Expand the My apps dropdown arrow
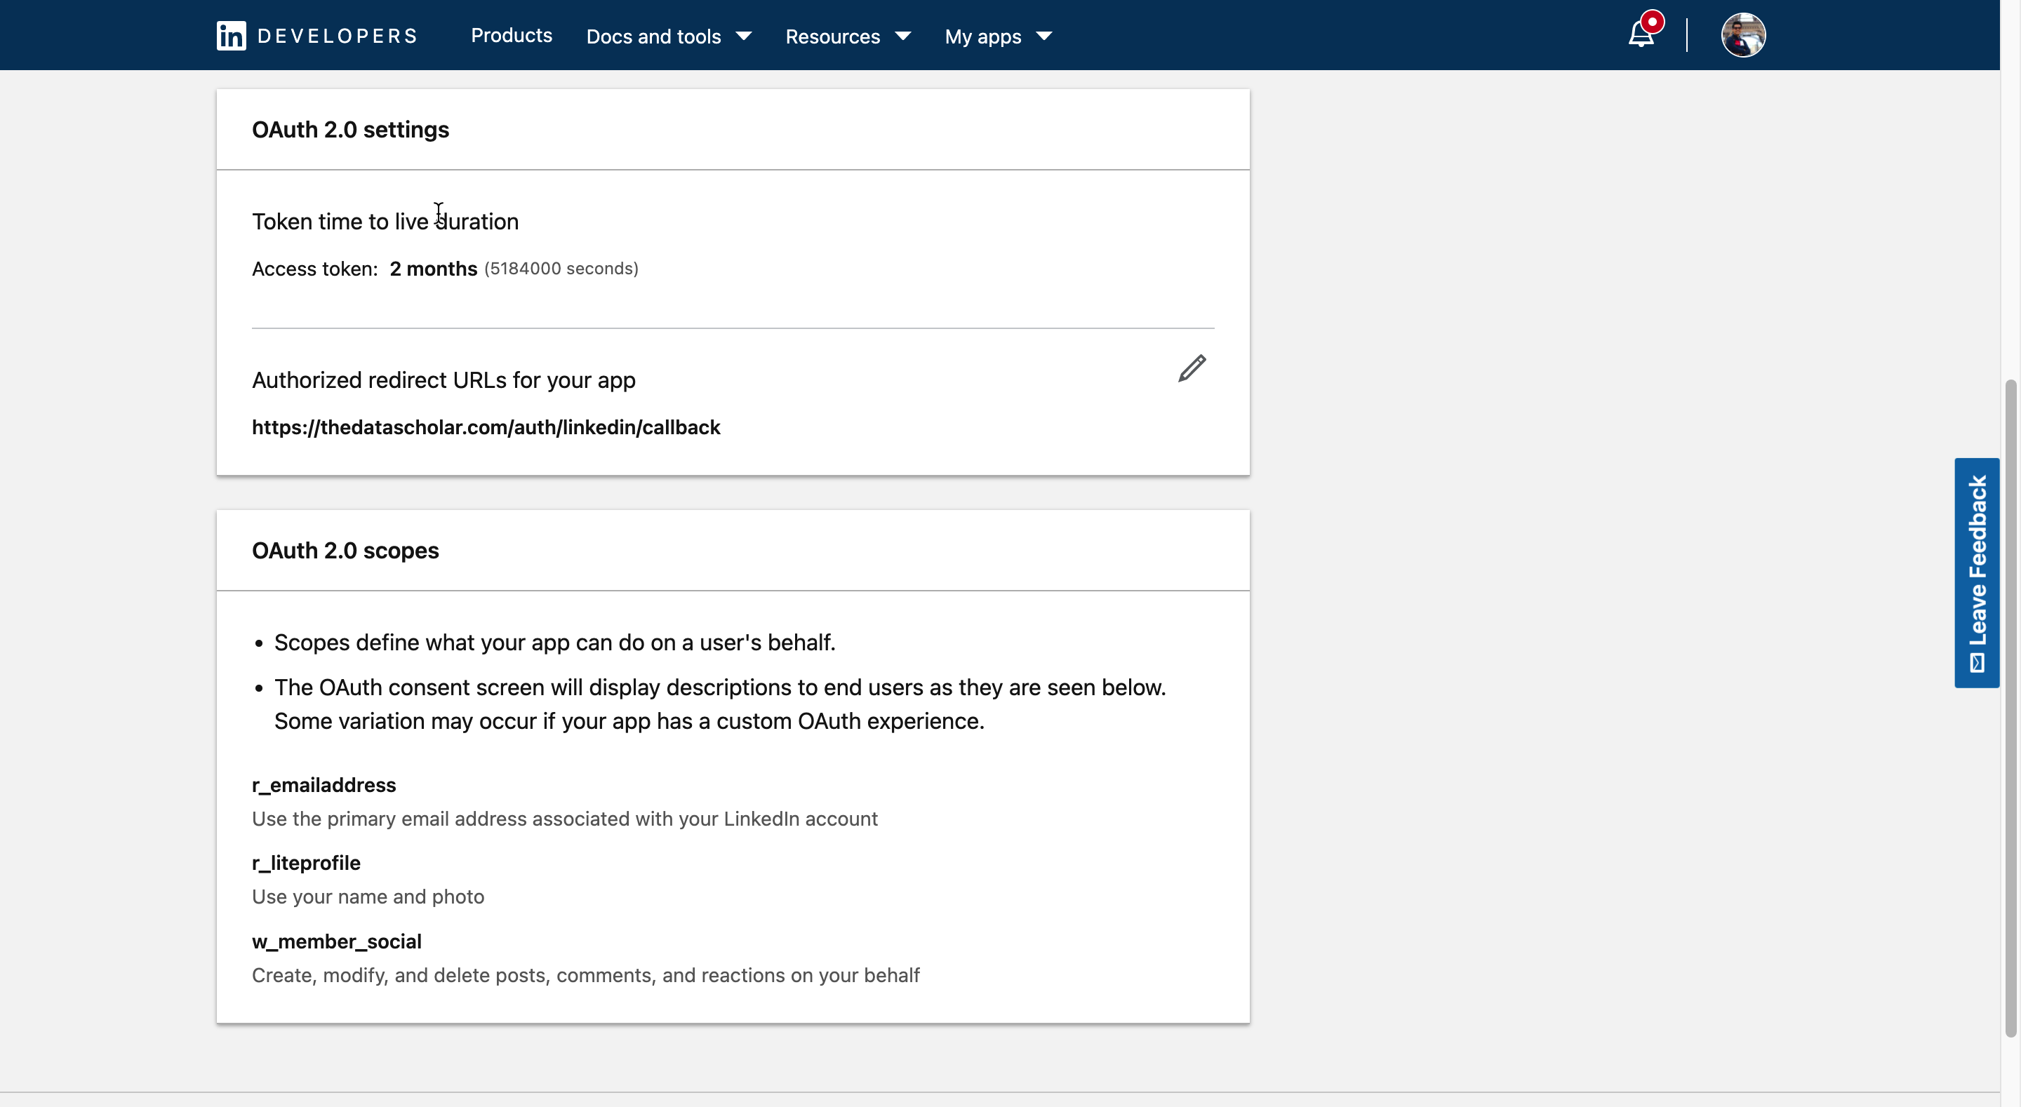 click(x=1044, y=36)
